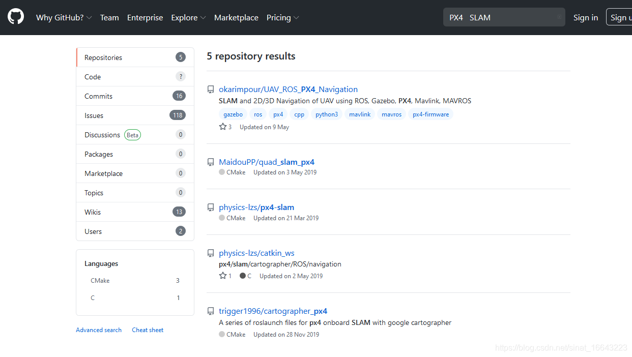Click the px4 topic tag
The height and width of the screenshot is (357, 632).
click(x=278, y=114)
